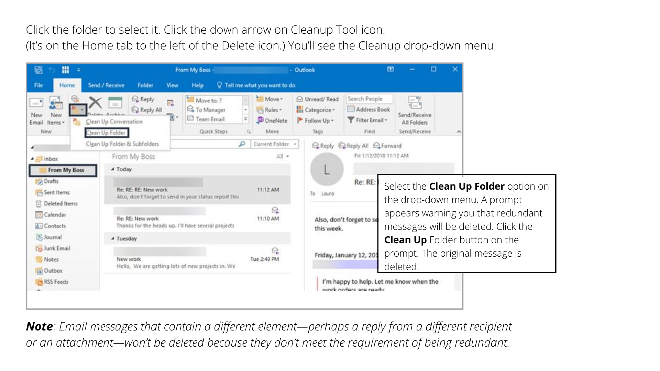Open the Address Book
This screenshot has height=371, width=660.
369,110
